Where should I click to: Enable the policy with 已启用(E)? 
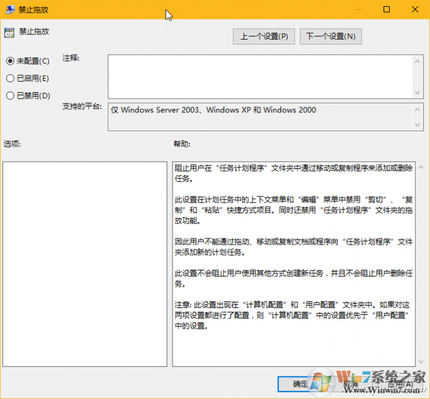(x=10, y=78)
